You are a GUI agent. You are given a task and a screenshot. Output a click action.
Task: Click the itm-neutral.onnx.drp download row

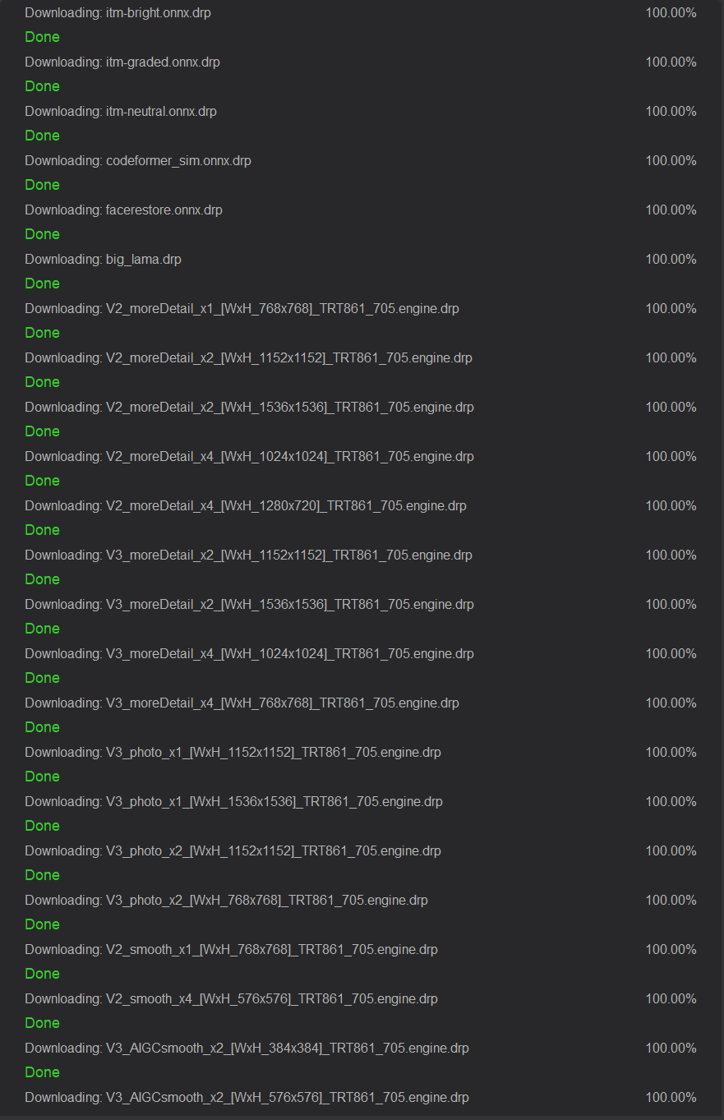(x=121, y=112)
